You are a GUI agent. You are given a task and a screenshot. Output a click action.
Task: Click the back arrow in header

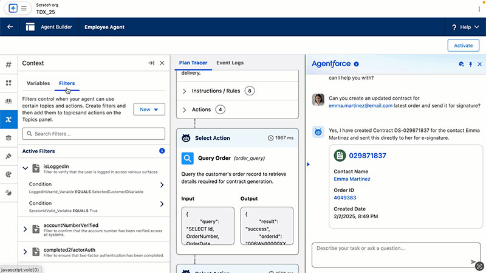(x=10, y=27)
